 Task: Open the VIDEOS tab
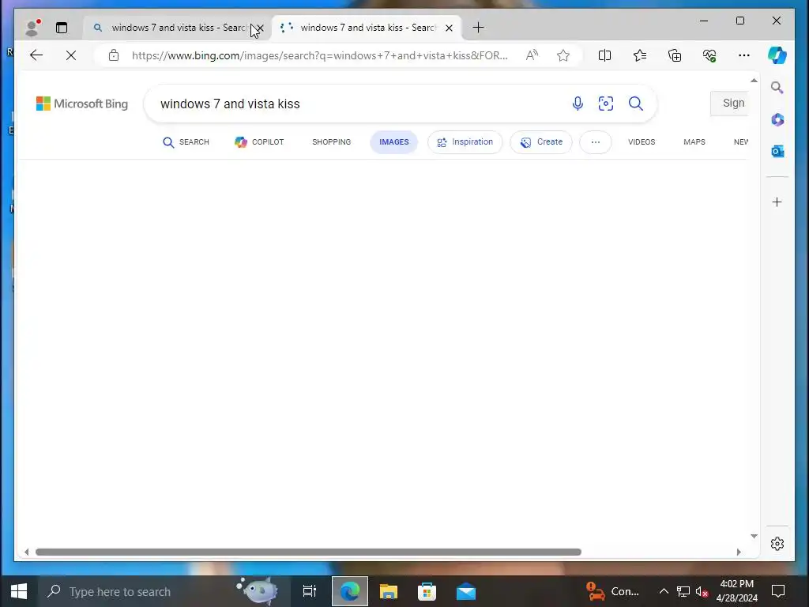pos(642,142)
